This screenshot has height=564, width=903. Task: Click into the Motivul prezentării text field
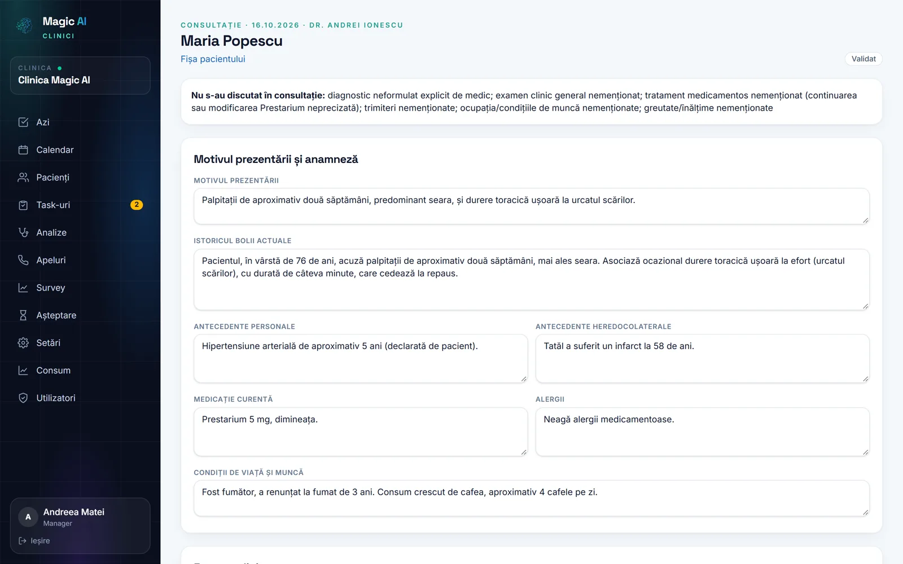(531, 206)
